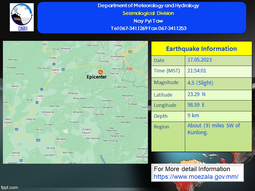The height and width of the screenshot is (191, 255).
Task: Click the 'Latitude' row label
Action: tap(163, 95)
